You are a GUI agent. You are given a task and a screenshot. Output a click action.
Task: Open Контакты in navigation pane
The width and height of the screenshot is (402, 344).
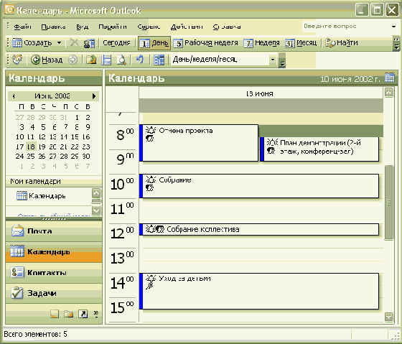pos(54,273)
